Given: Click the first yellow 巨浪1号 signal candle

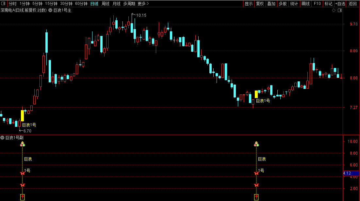Looking at the screenshot, I should click(x=22, y=116).
